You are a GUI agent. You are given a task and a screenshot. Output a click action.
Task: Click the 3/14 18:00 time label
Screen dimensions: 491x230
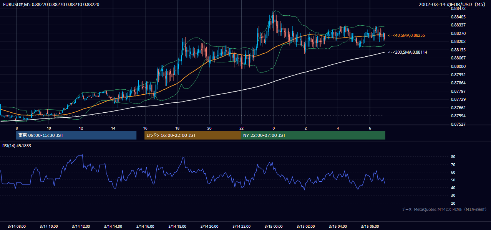177,227
